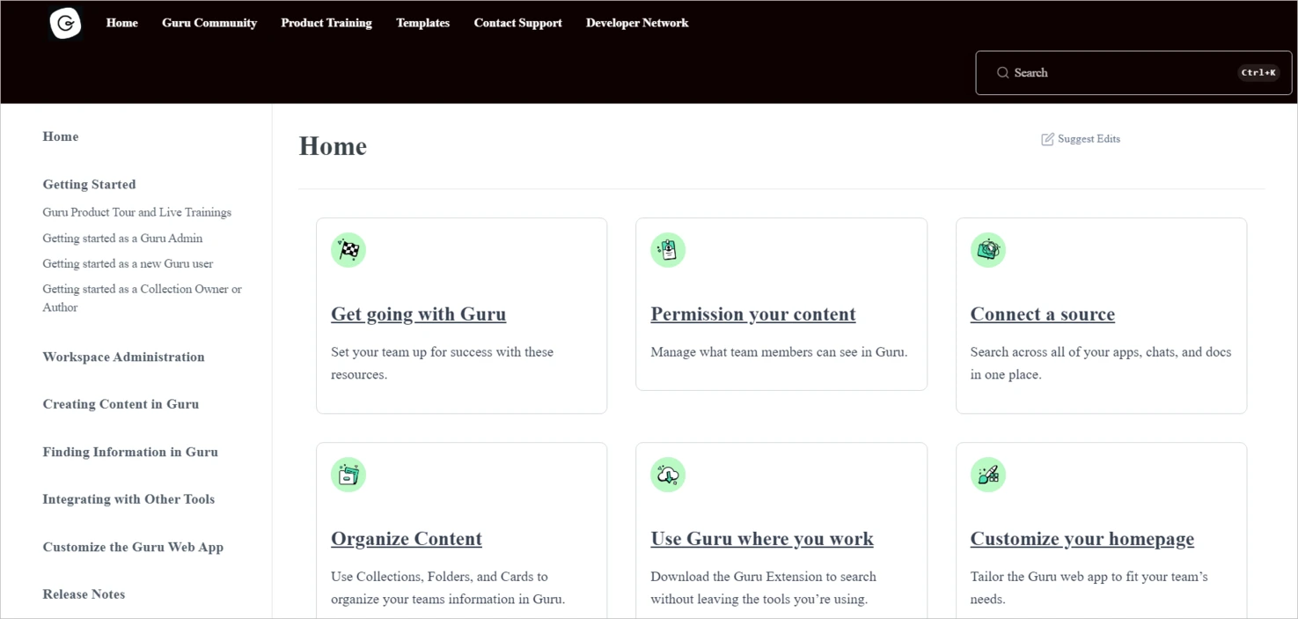Image resolution: width=1298 pixels, height=619 pixels.
Task: Open Guru Product Tour and Live Trainings
Action: pos(136,212)
